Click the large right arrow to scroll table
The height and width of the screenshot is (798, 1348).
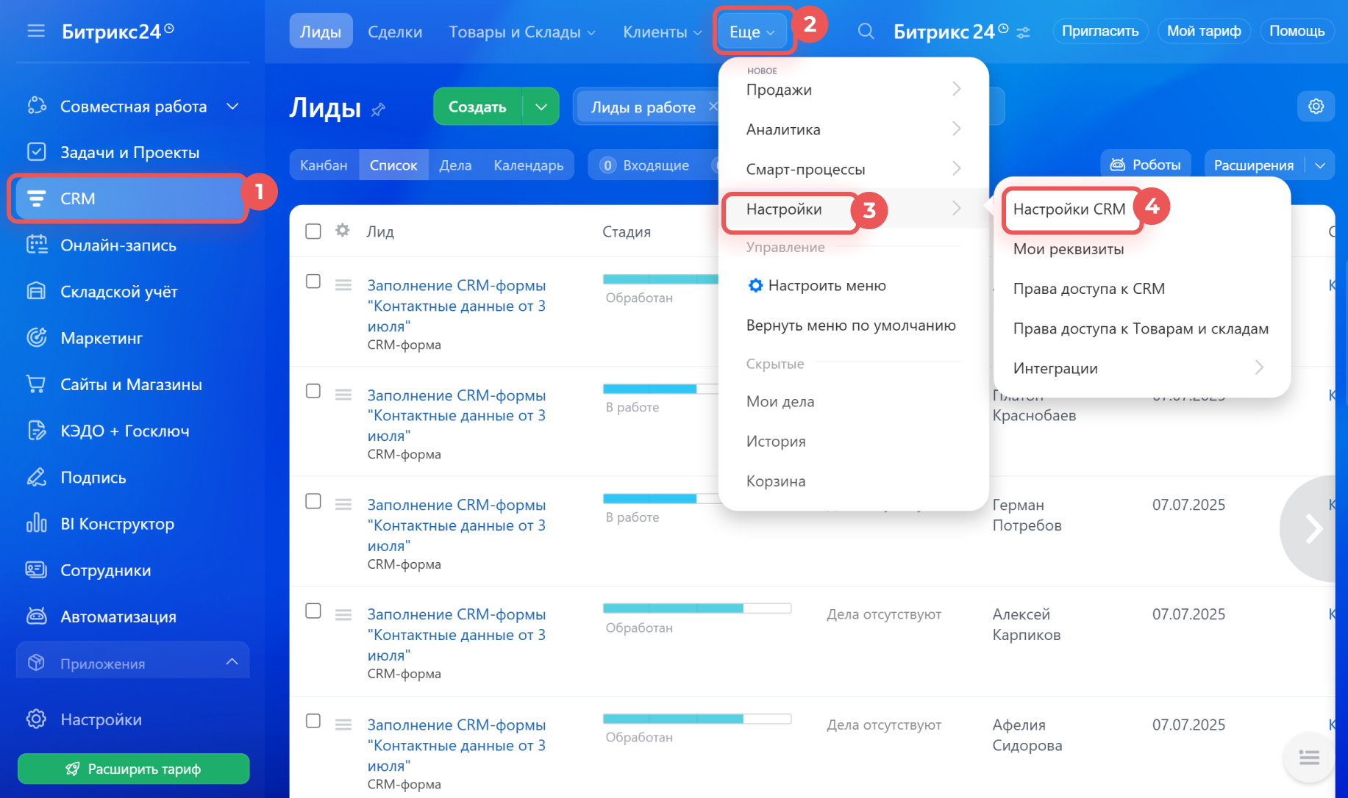pyautogui.click(x=1313, y=528)
